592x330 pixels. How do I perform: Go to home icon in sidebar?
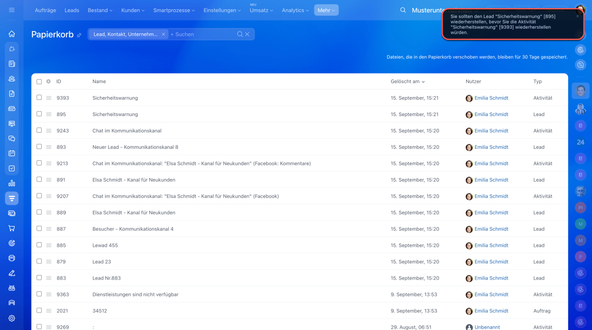pos(12,34)
